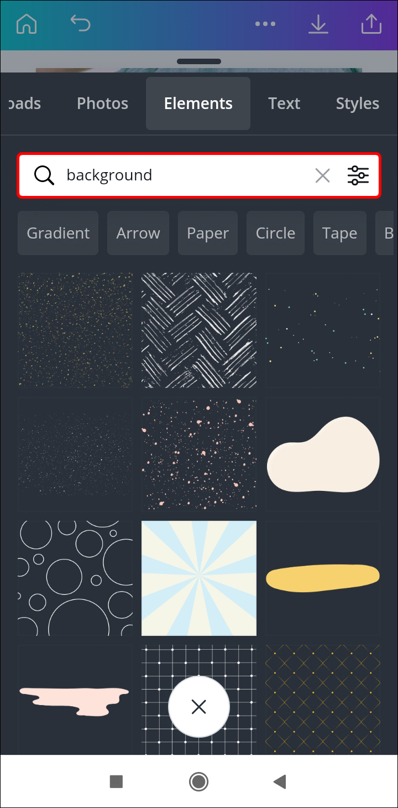Screen dimensions: 398x808
Task: Add the blue sunburst rays background
Action: [199, 578]
